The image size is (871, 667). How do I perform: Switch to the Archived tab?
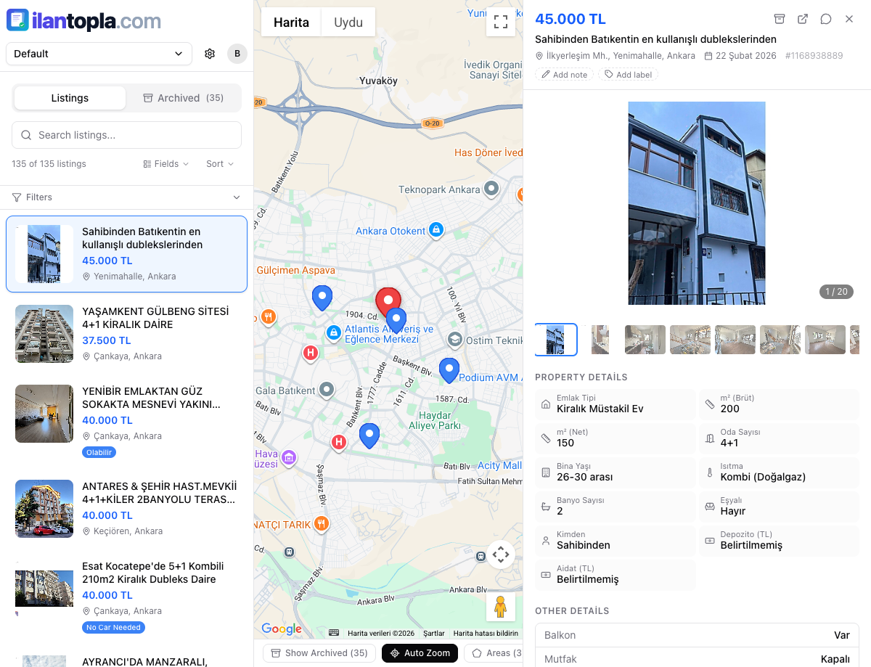point(183,98)
